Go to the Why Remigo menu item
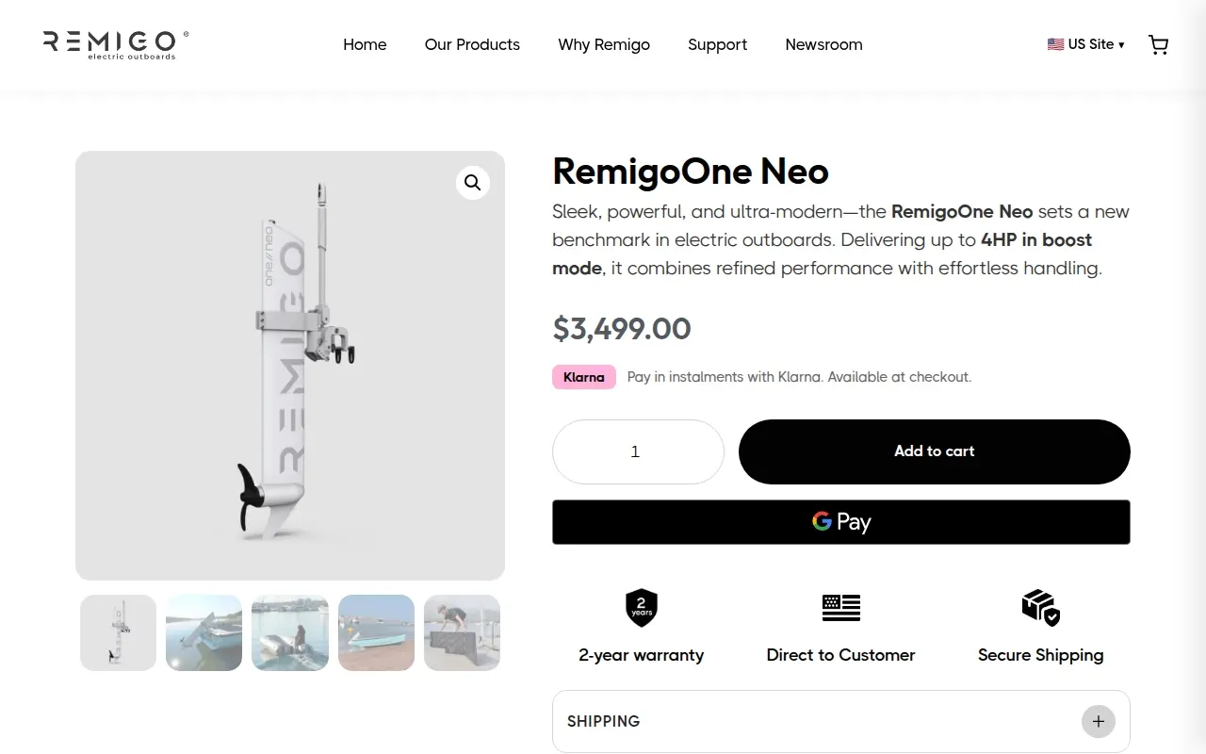1206x754 pixels. coord(604,44)
